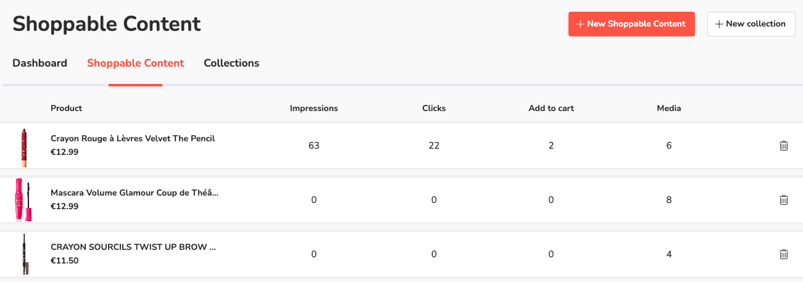Click the Clicks column header
The height and width of the screenshot is (282, 803).
433,108
